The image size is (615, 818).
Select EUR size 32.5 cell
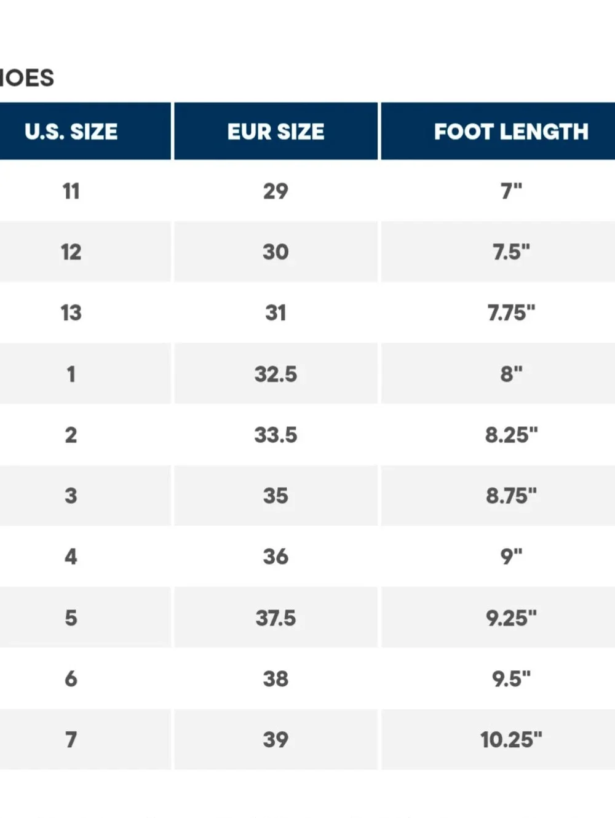(276, 373)
